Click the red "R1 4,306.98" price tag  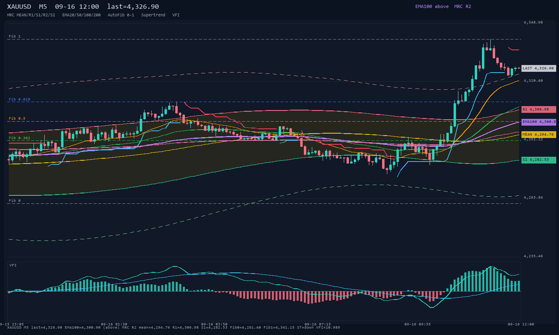point(539,109)
